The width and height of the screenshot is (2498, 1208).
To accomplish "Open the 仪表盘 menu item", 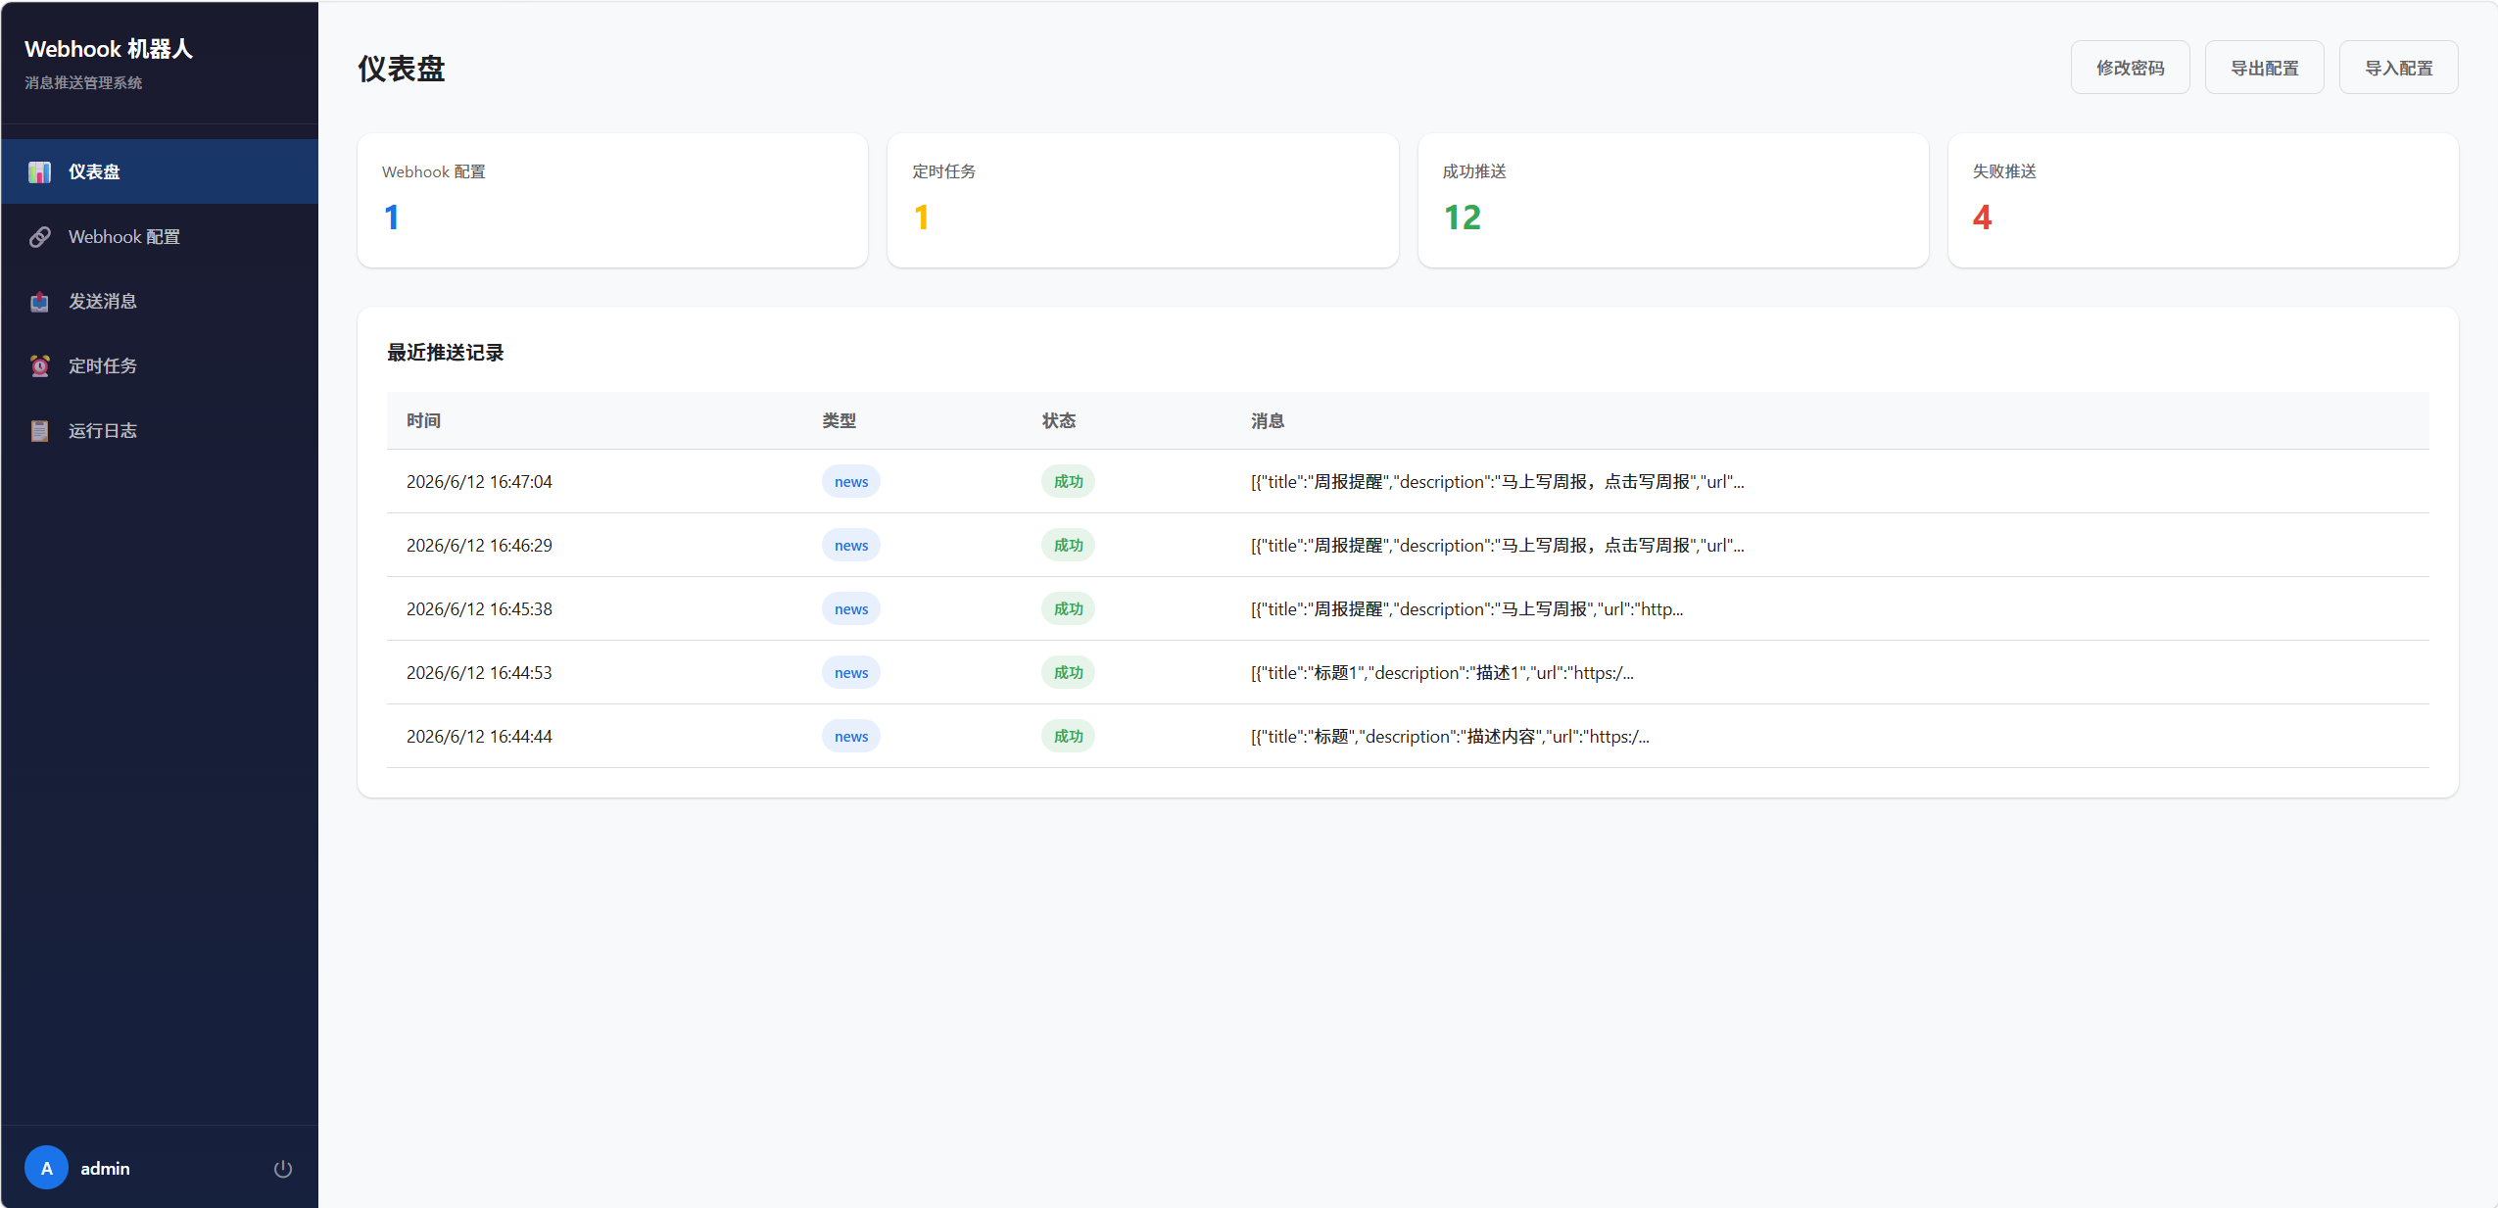I will click(x=160, y=171).
